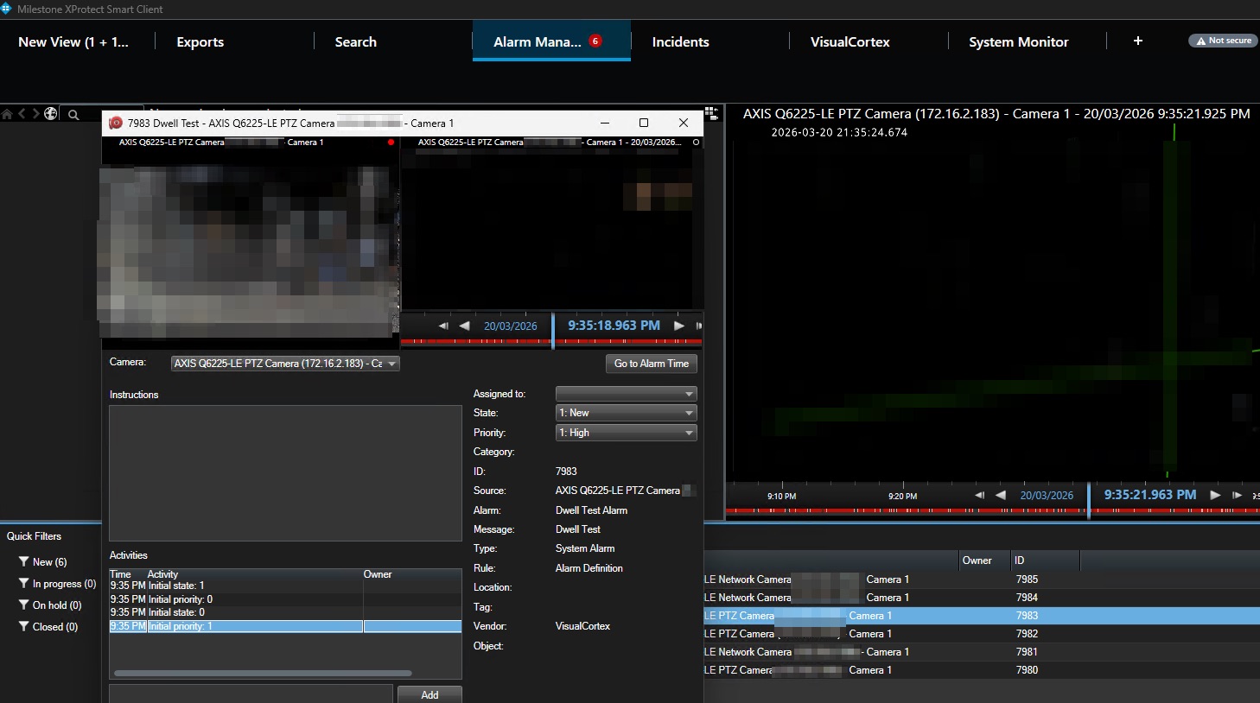This screenshot has height=703, width=1260.
Task: Step back one frame in the alarm dialog timeline
Action: click(443, 326)
